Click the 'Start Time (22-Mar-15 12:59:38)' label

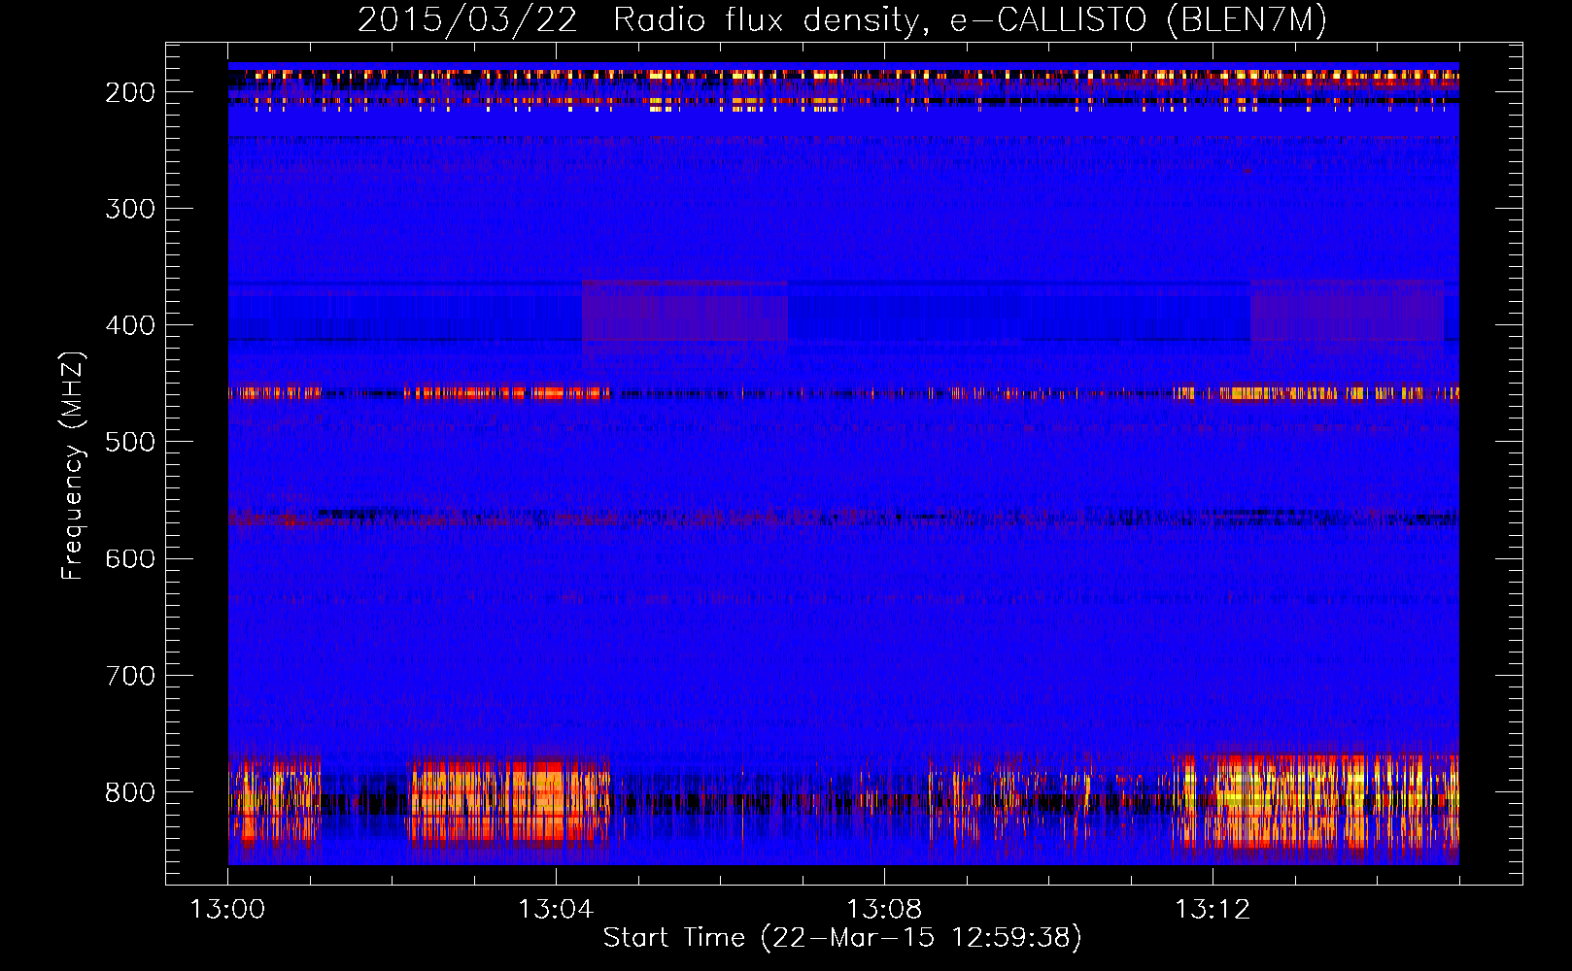tap(842, 938)
